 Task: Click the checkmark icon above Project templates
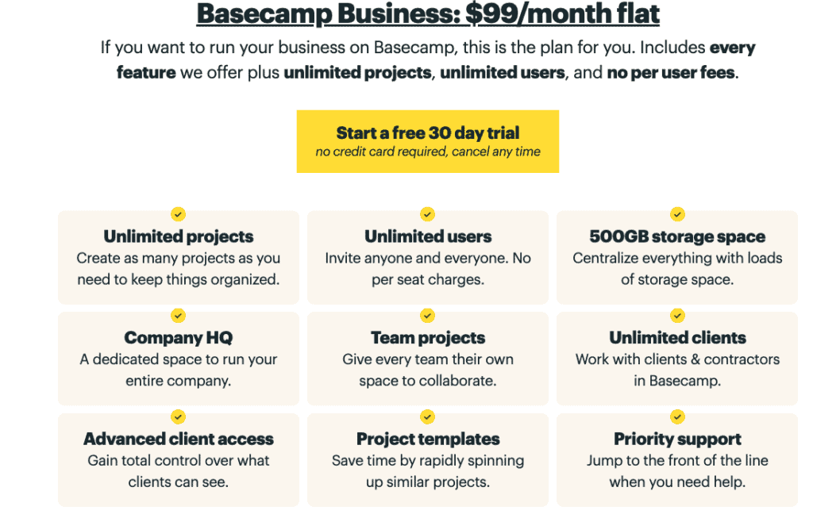pyautogui.click(x=428, y=416)
